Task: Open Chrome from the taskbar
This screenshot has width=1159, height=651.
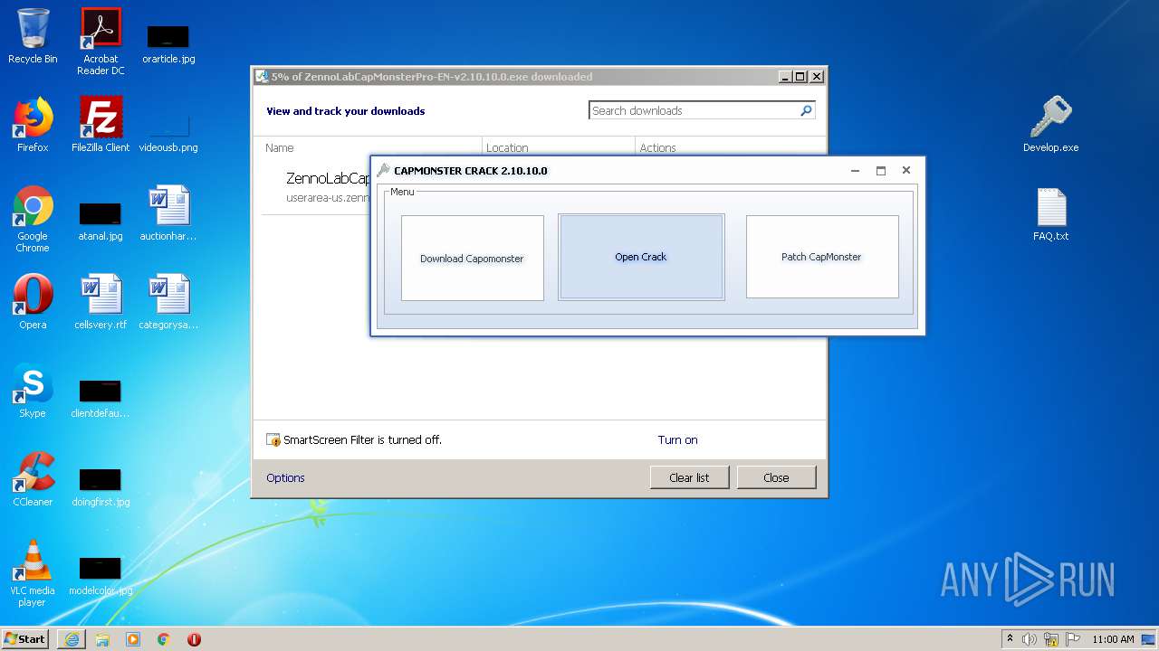Action: (x=164, y=639)
